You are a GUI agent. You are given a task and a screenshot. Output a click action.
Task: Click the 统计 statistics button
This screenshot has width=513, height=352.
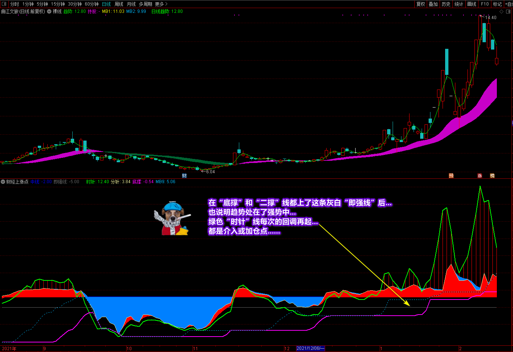(x=459, y=4)
